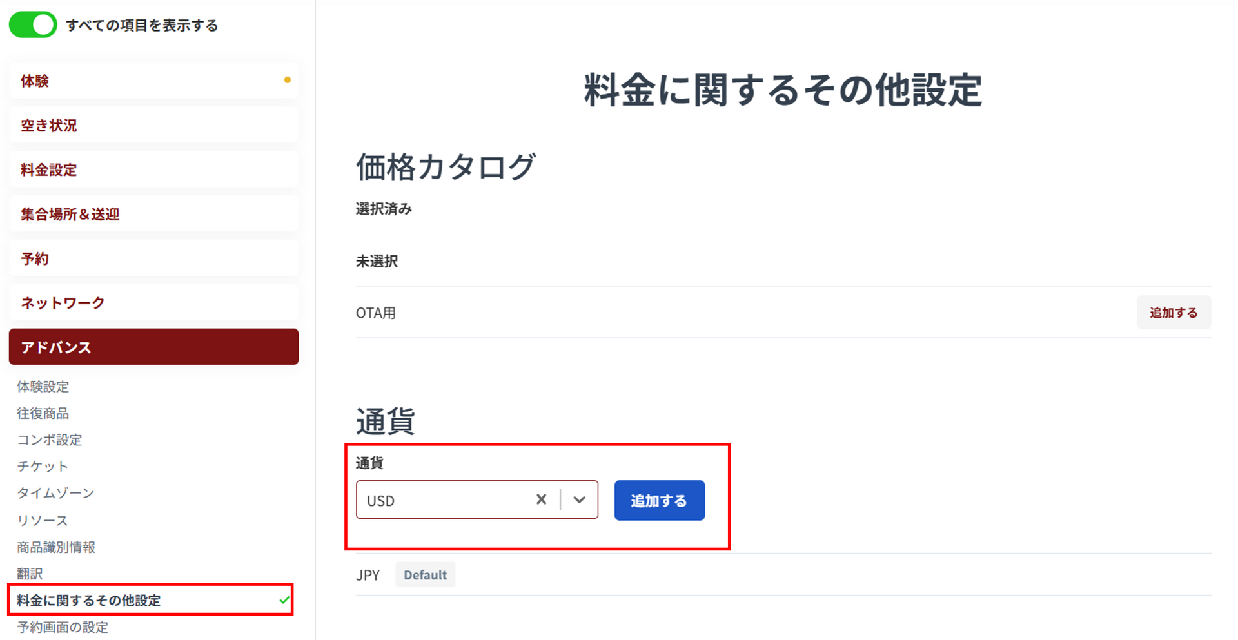1238x640 pixels.
Task: Open the ネットワーク section
Action: coord(153,303)
